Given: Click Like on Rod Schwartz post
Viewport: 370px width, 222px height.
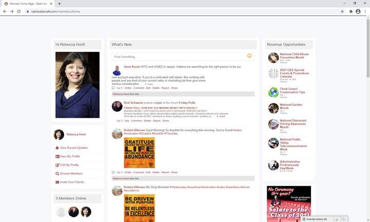Looking at the screenshot, I should (x=127, y=120).
